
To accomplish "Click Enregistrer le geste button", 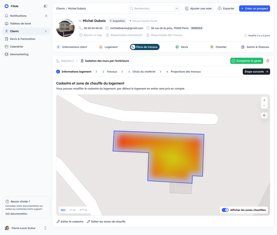I will coord(247,61).
